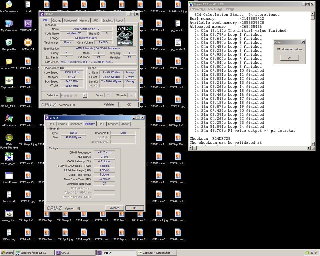Open the My Computer desktop icon
This screenshot has height=256, width=320.
[x=9, y=26]
